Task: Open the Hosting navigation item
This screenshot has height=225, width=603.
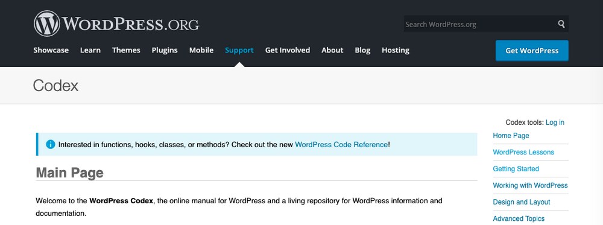Action: [396, 50]
